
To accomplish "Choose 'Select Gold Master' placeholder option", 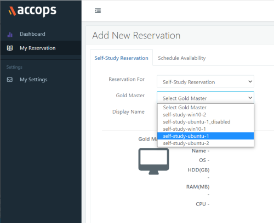I will click(206, 108).
